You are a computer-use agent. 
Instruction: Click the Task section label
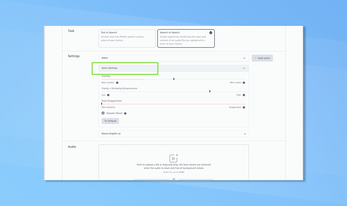71,31
